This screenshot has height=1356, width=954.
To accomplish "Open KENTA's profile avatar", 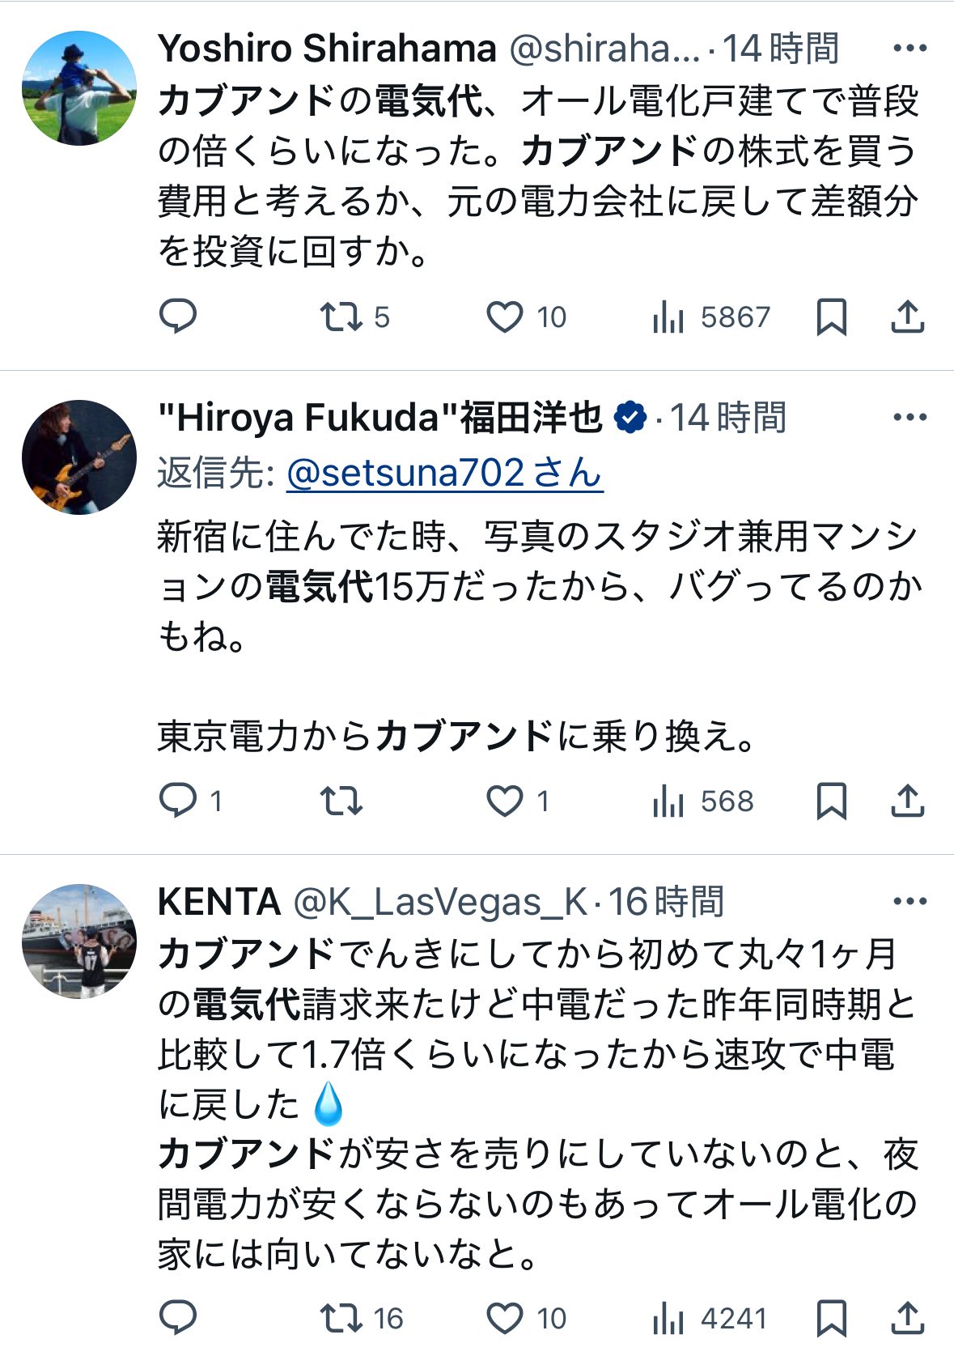I will click(79, 941).
